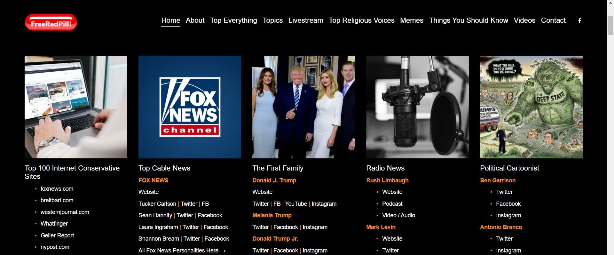The height and width of the screenshot is (255, 614).
Task: Open Top Religious Voices menu
Action: click(362, 20)
